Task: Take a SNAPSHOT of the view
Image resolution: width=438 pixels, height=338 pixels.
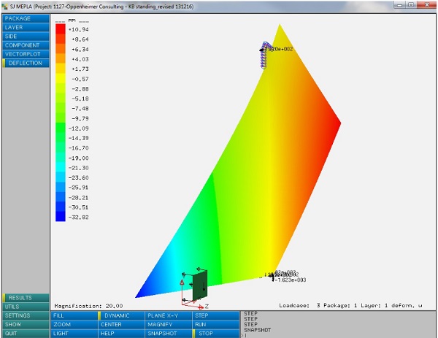Action: pyautogui.click(x=169, y=334)
